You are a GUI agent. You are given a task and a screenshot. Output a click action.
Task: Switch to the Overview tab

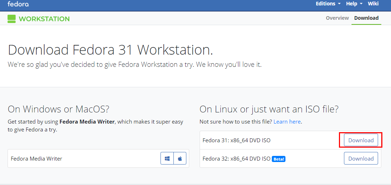pyautogui.click(x=338, y=18)
